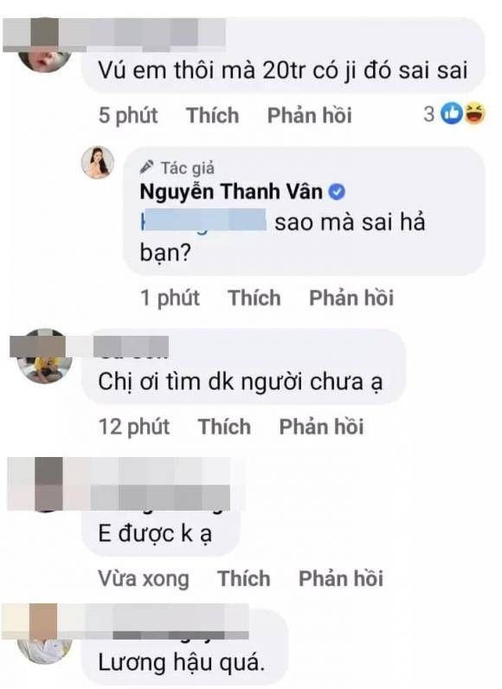Like the 'E được k ạ' comment
This screenshot has height=689, width=502.
pos(244,578)
